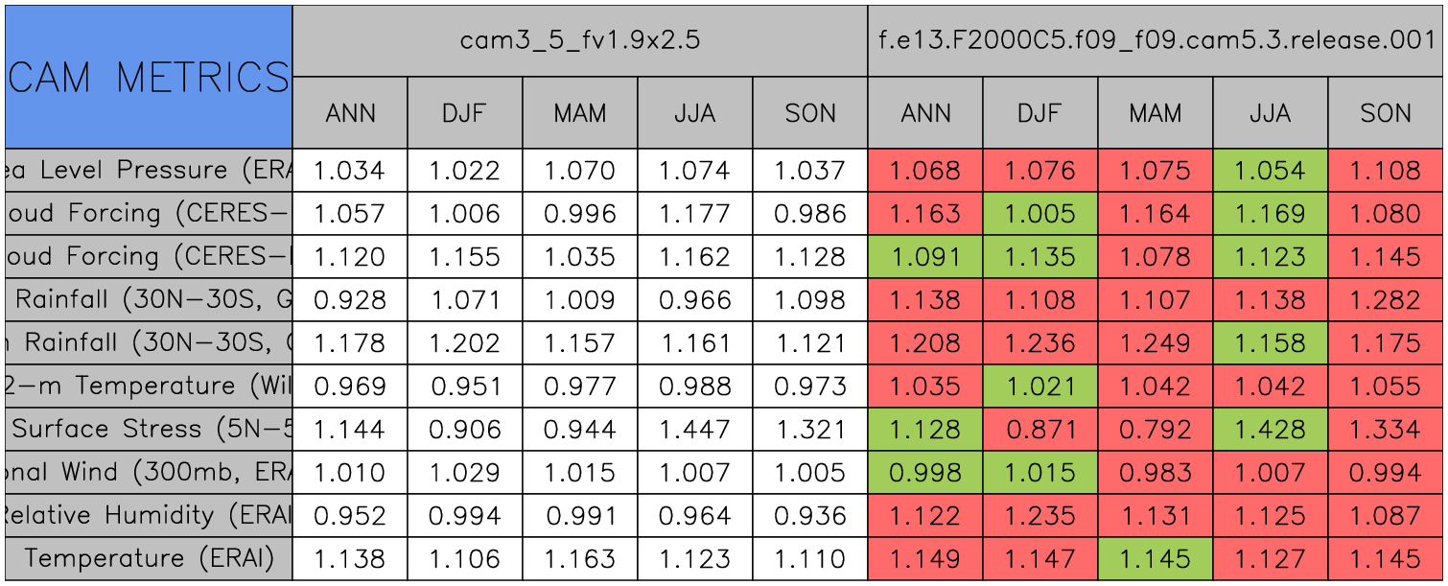Click the Zonal Wind (300mb) row label

click(x=148, y=472)
